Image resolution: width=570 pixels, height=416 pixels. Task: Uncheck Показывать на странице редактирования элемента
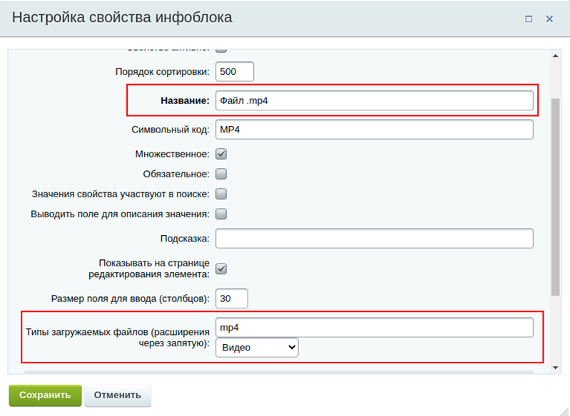tap(221, 269)
